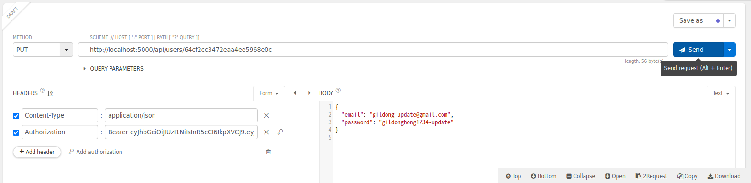Click the Open response button
751x183 pixels.
[x=615, y=176]
